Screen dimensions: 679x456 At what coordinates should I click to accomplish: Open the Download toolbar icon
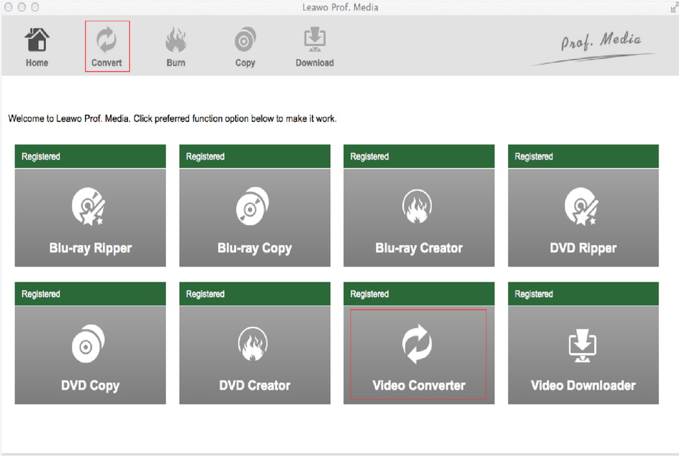click(315, 40)
